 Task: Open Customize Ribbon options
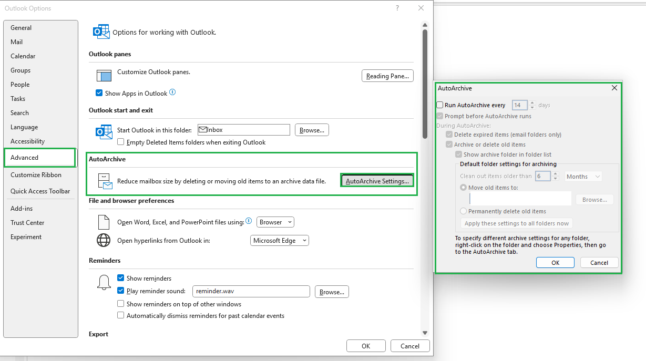pos(40,175)
